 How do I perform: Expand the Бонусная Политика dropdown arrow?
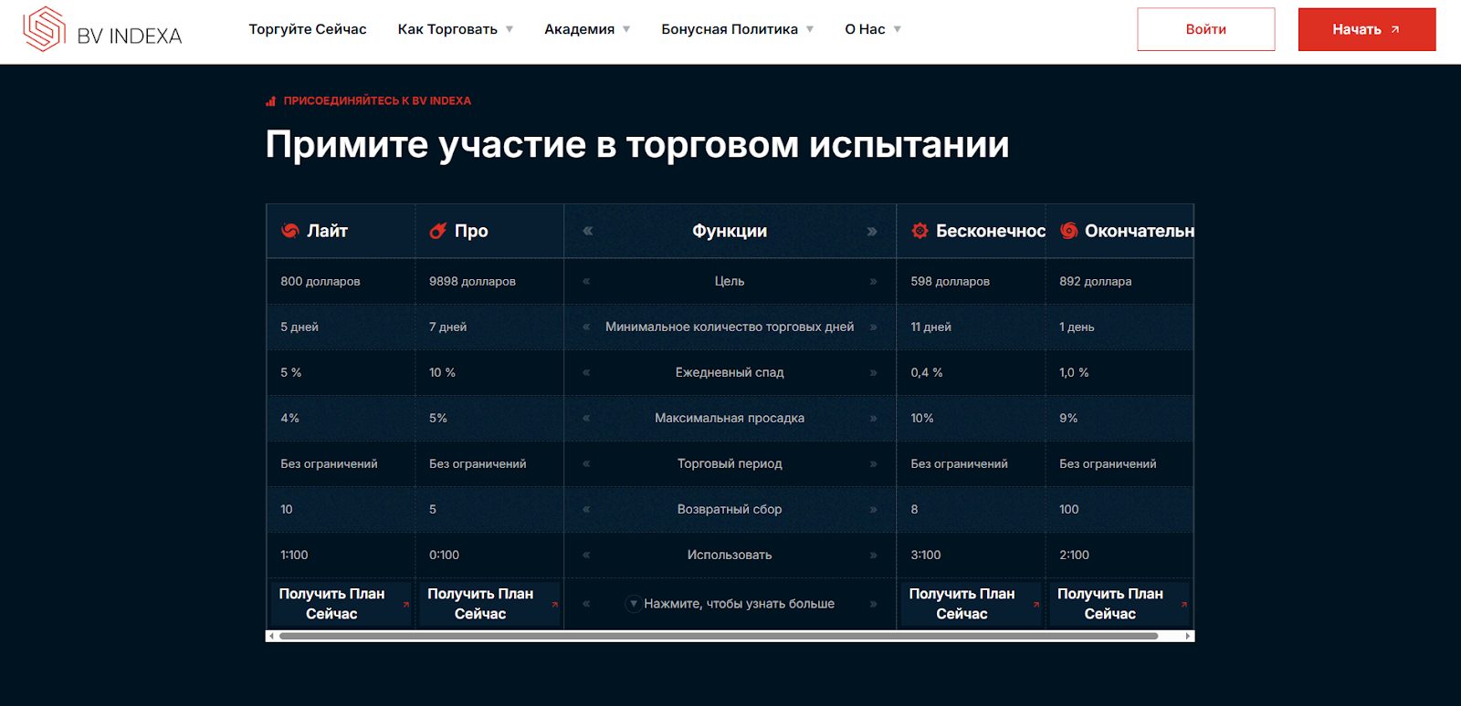pyautogui.click(x=810, y=29)
